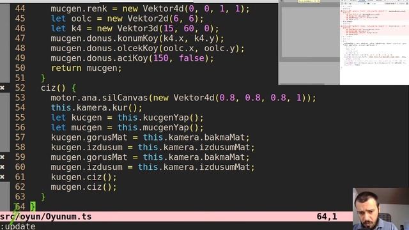The width and height of the screenshot is (409, 230).
Task: Click line number 57 in the gutter
Action: point(20,137)
